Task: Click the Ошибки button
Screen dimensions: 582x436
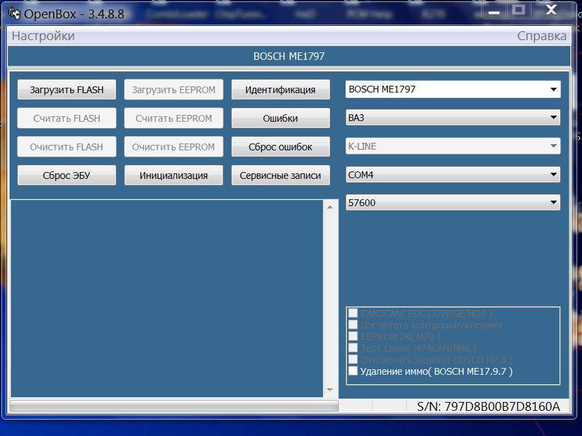Action: (280, 118)
